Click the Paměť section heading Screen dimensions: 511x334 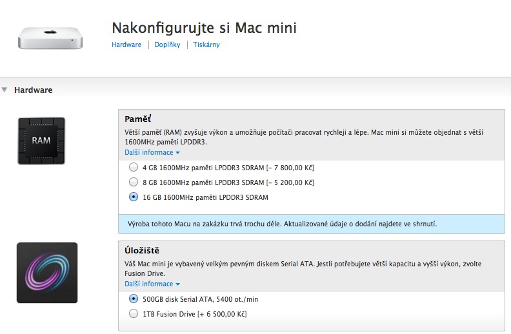137,119
